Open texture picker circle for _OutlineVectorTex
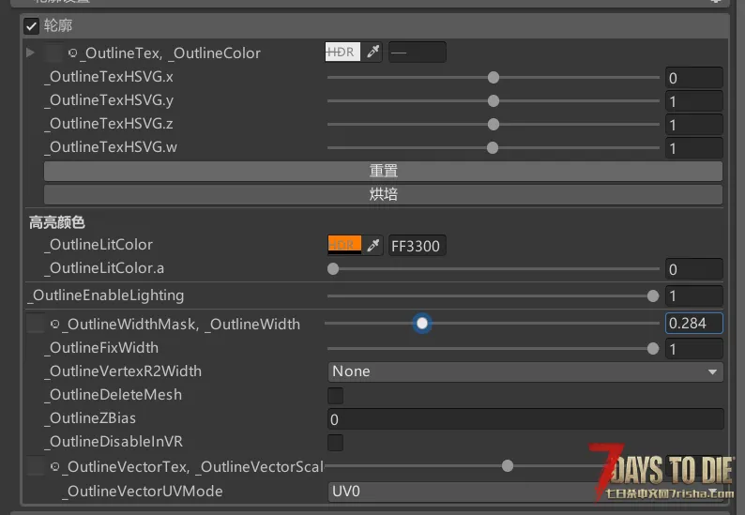745x515 pixels. pyautogui.click(x=54, y=467)
